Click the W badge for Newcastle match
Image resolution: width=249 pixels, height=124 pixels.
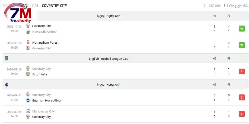pos(242,29)
